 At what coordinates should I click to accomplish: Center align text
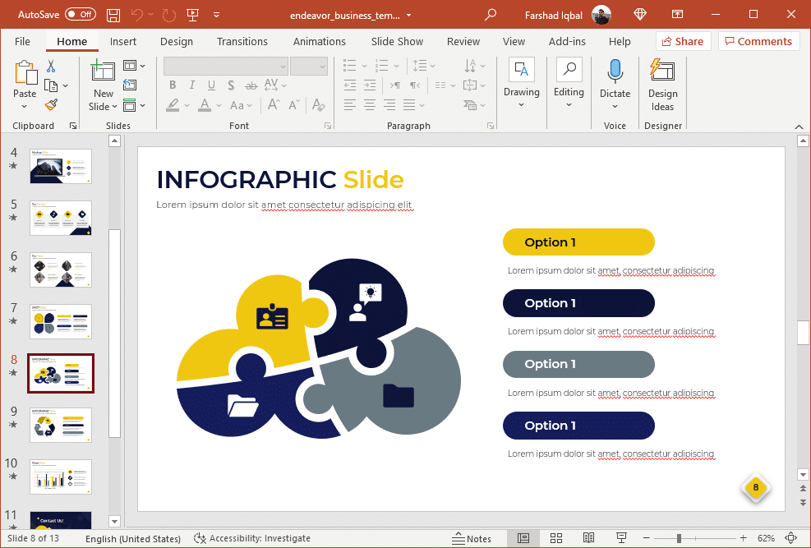tap(369, 105)
